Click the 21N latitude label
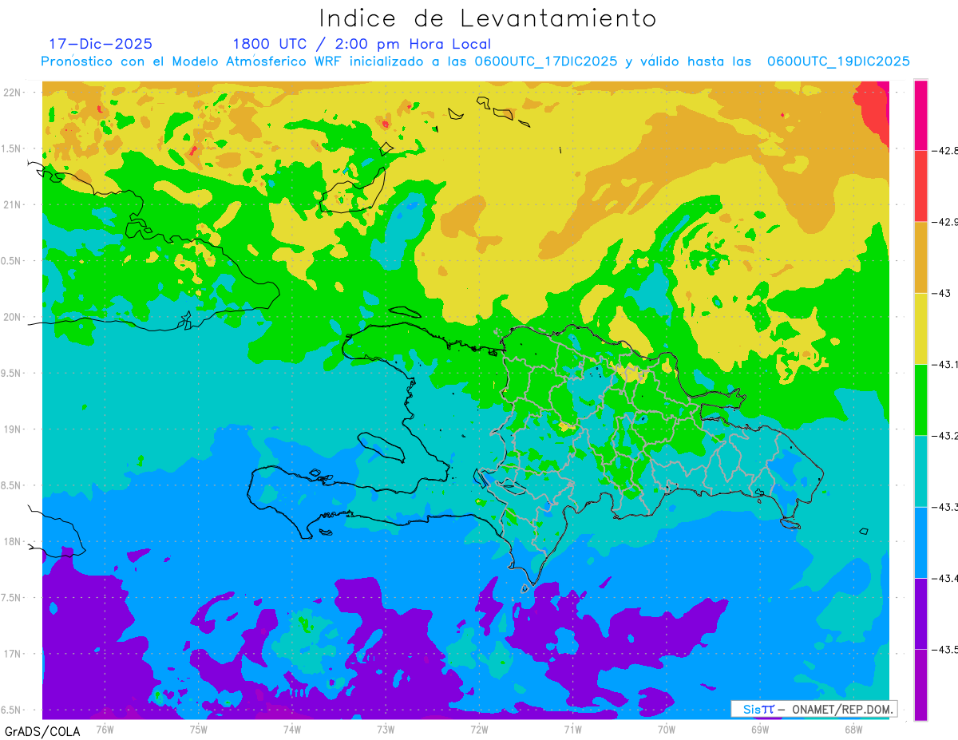Viewport: 958px width, 740px height. pos(13,204)
